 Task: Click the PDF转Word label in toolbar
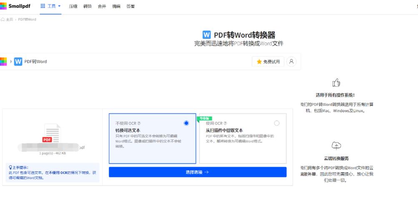coord(36,62)
